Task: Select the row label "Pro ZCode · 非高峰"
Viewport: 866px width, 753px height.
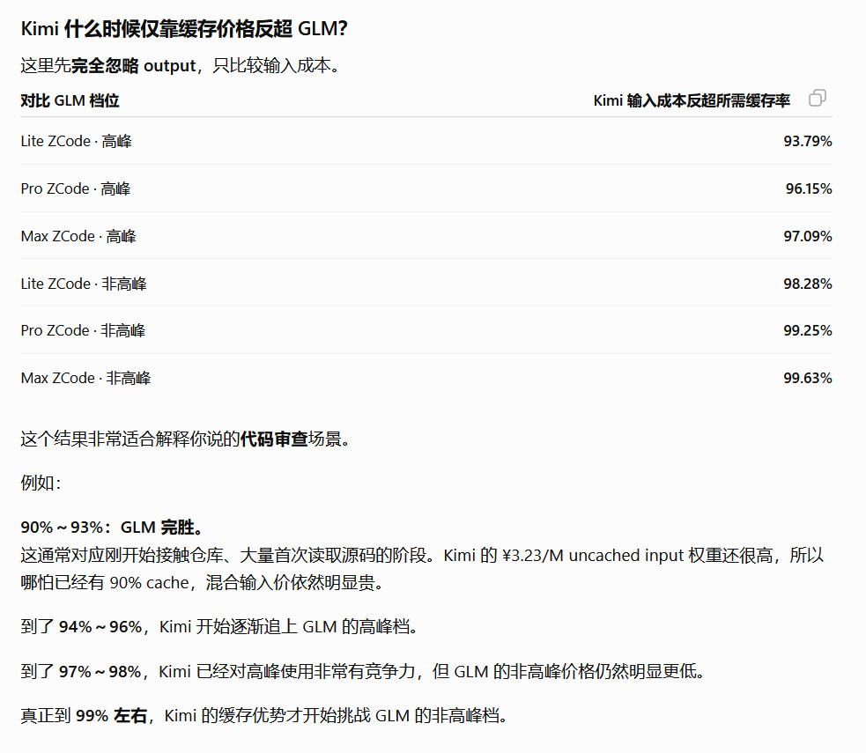Action: pyautogui.click(x=83, y=330)
